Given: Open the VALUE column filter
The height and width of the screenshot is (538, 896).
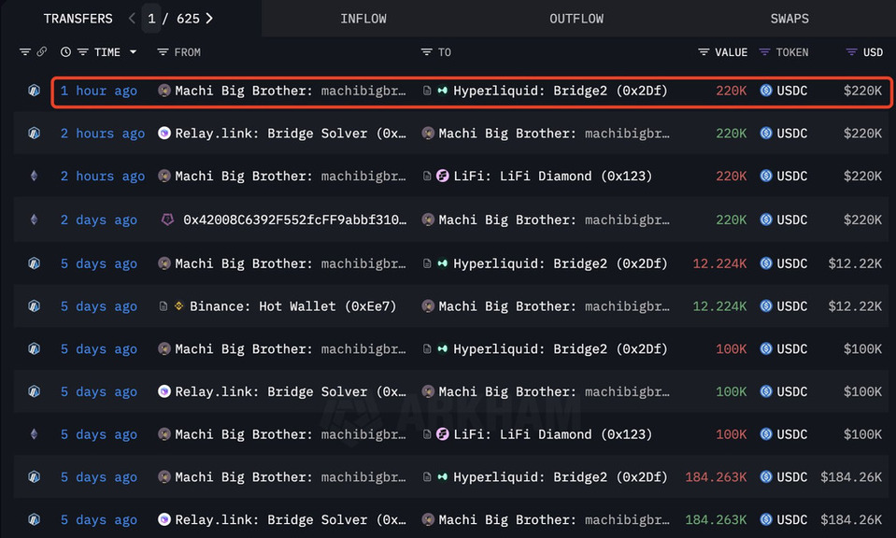Looking at the screenshot, I should [704, 52].
